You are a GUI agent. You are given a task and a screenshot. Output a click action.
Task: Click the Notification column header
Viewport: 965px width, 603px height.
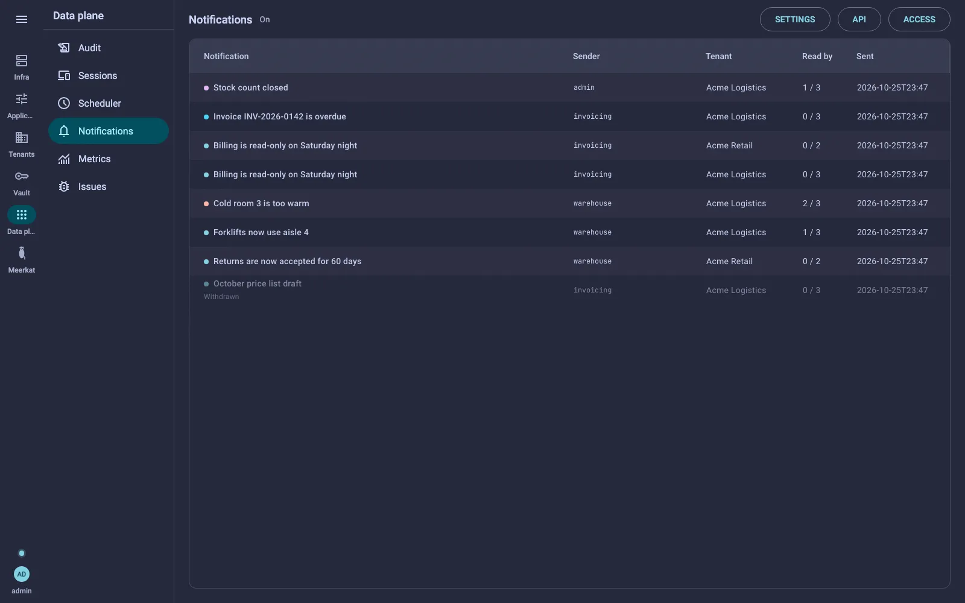[226, 56]
